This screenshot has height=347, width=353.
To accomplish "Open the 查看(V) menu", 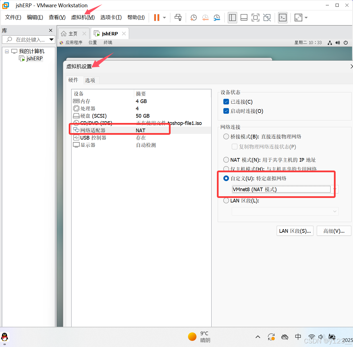I will point(57,17).
